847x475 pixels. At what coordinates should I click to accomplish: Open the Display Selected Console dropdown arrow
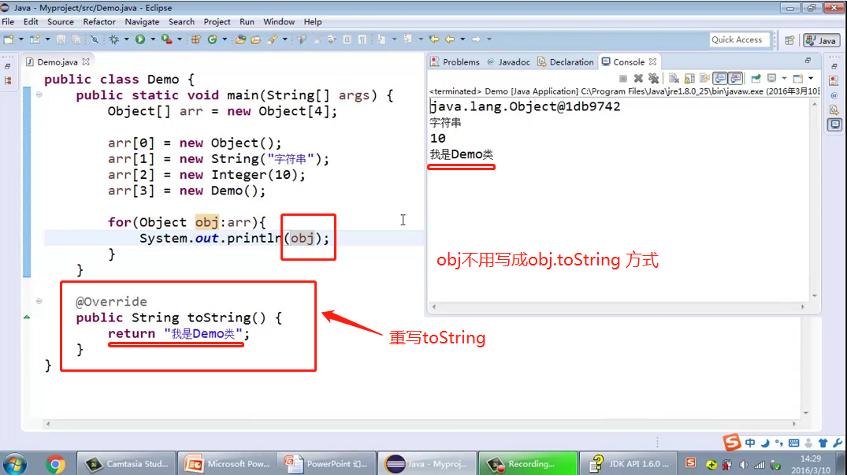coord(784,78)
